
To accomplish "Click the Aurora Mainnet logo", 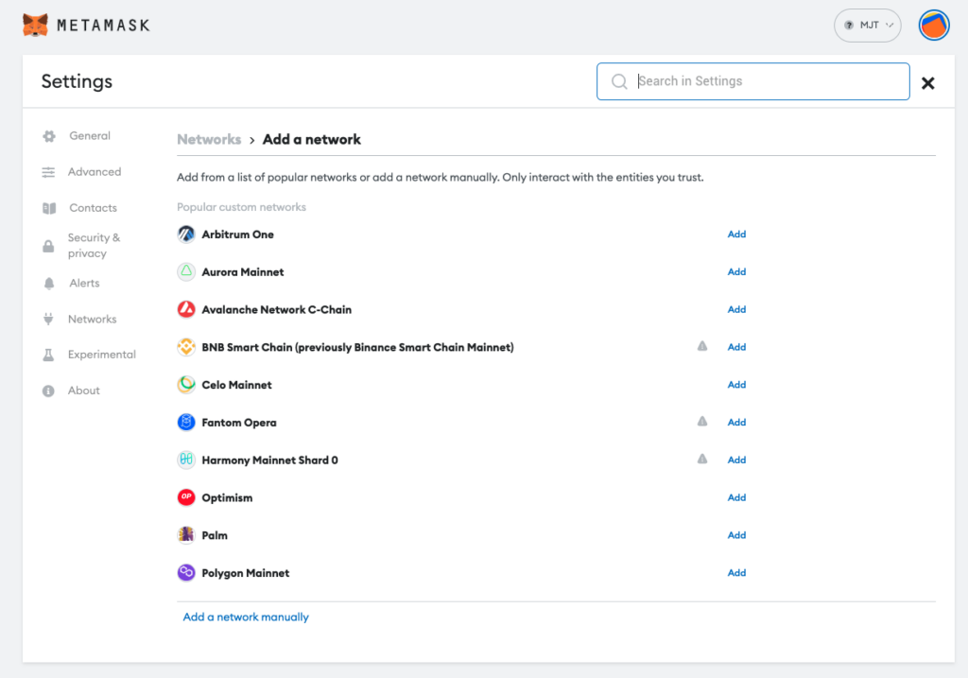I will pyautogui.click(x=186, y=271).
